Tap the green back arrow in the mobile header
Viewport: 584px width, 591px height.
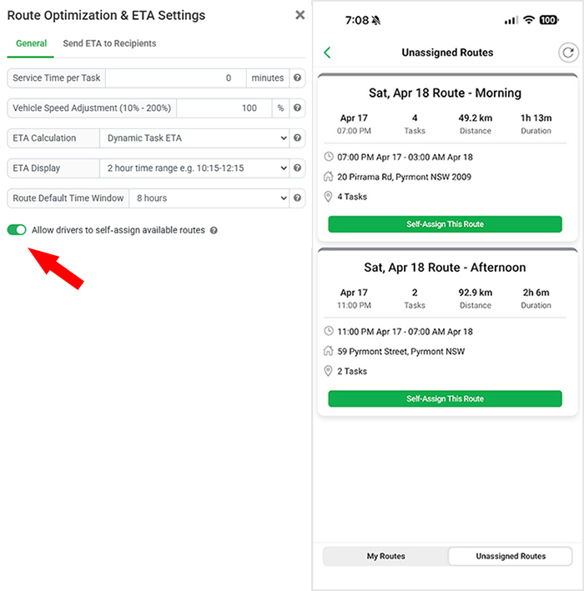tap(327, 53)
